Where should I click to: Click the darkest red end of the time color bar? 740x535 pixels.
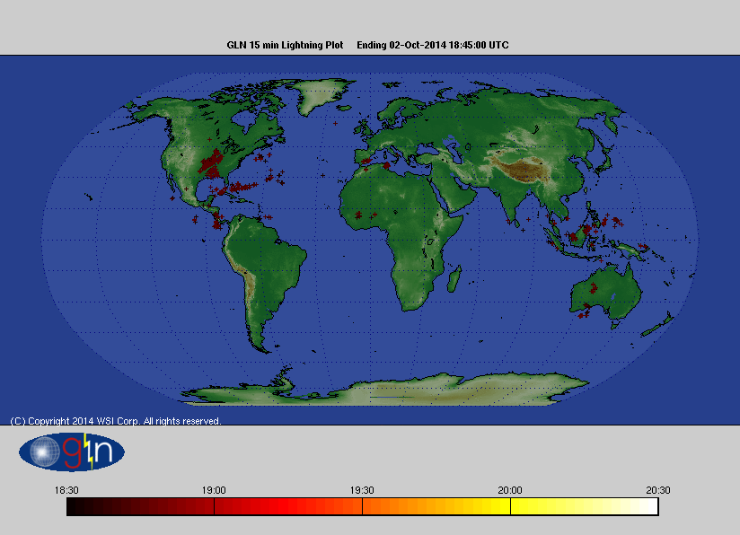point(81,506)
